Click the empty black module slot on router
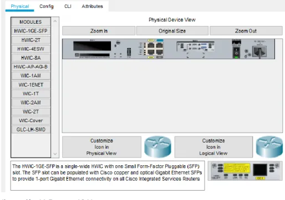Image resolution: width=285 pixels, height=200 pixels. [92, 46]
